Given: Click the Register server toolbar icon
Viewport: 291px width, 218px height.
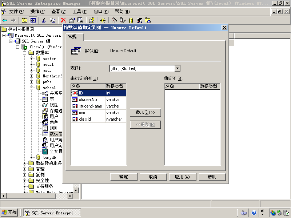Looking at the screenshot, I should (x=123, y=20).
